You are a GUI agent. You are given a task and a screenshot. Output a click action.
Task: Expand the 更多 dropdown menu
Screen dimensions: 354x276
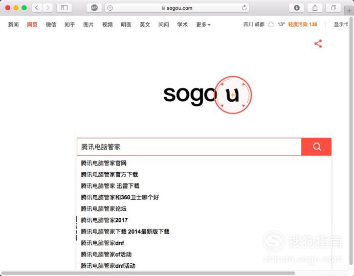click(x=203, y=25)
